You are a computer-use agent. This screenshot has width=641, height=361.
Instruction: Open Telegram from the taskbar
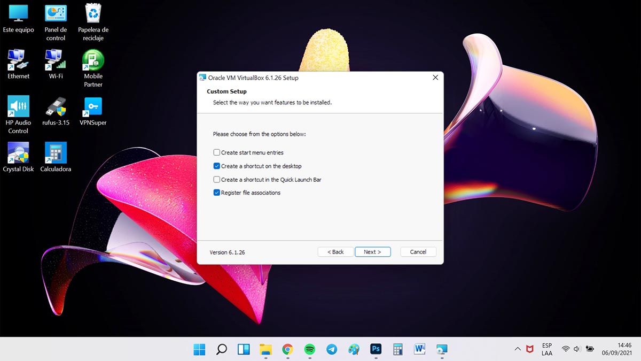332,349
